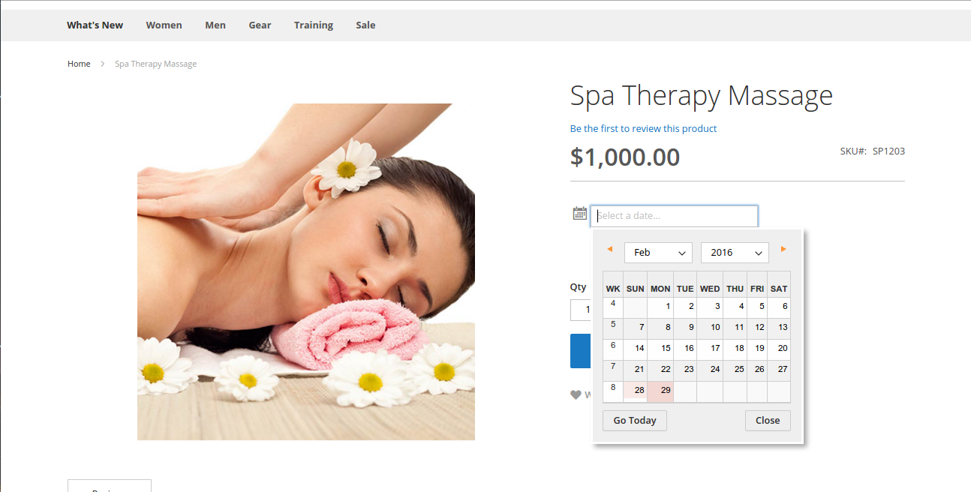Close the date picker with Close button
Viewport: 971px width, 492px height.
(x=768, y=421)
